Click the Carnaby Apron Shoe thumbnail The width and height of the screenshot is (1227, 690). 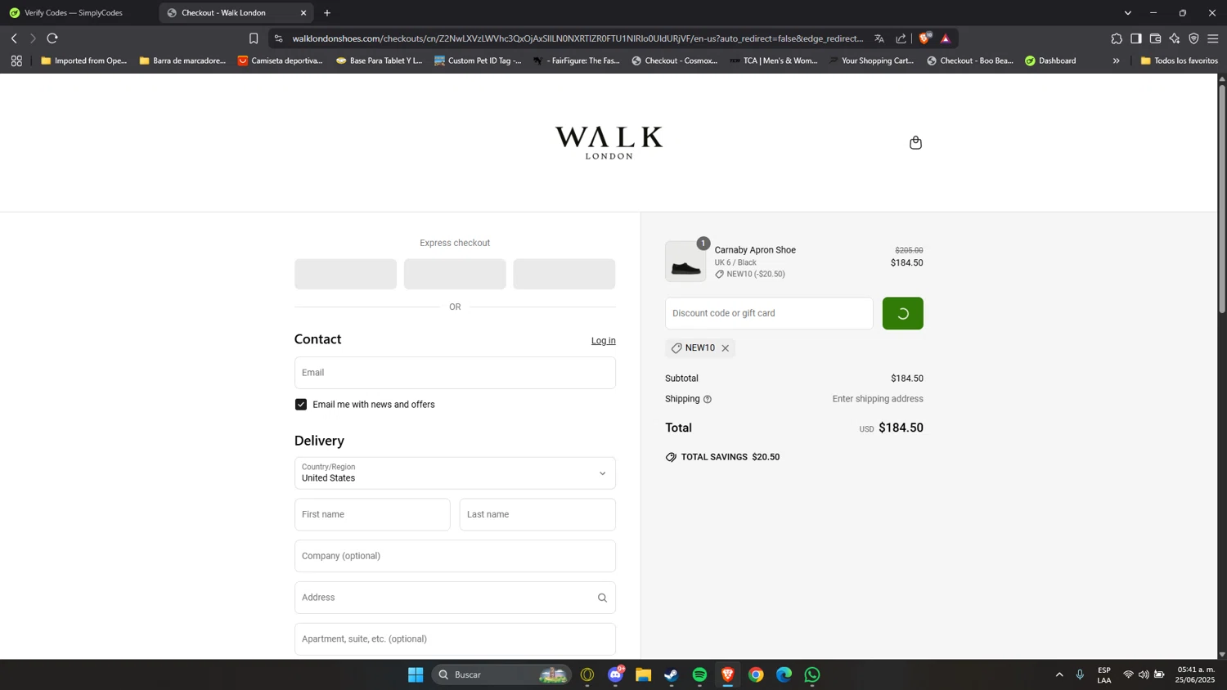tap(685, 262)
